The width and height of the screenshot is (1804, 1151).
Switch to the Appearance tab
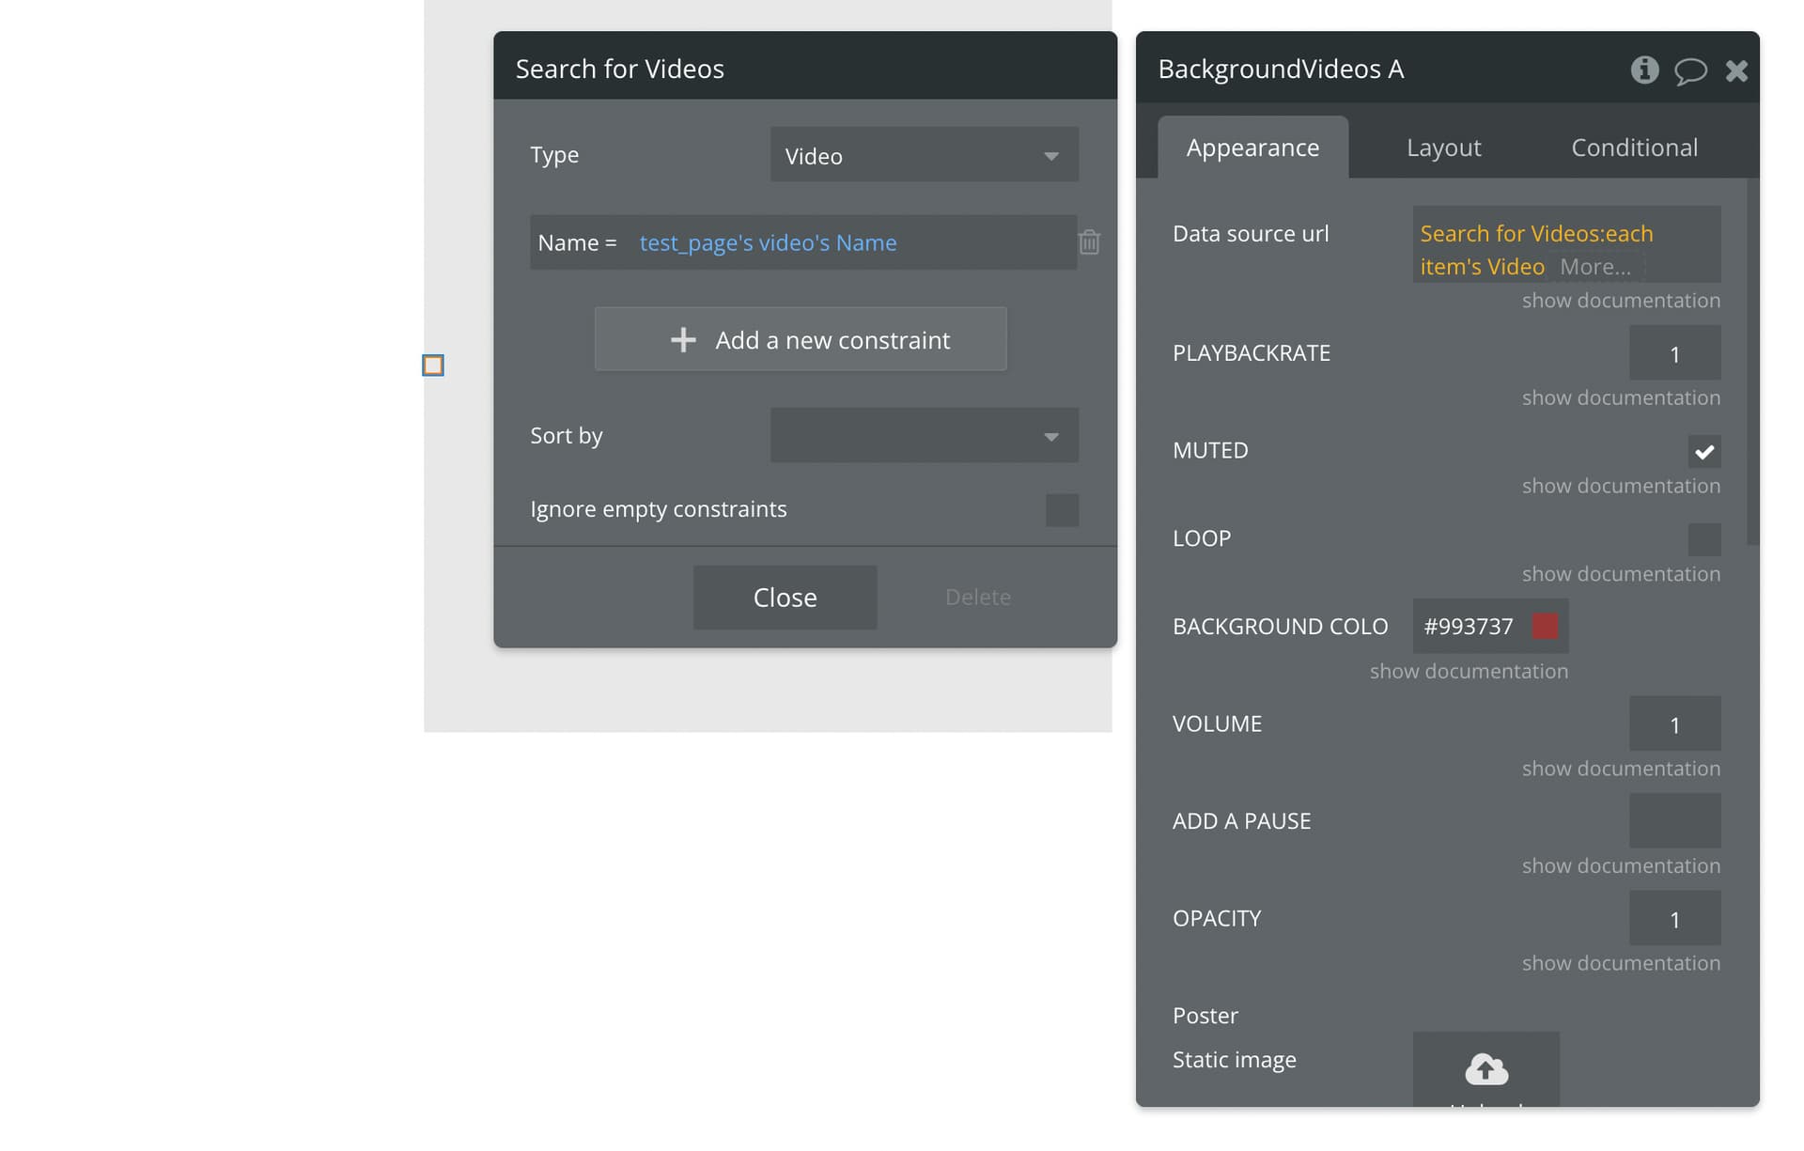tap(1252, 148)
